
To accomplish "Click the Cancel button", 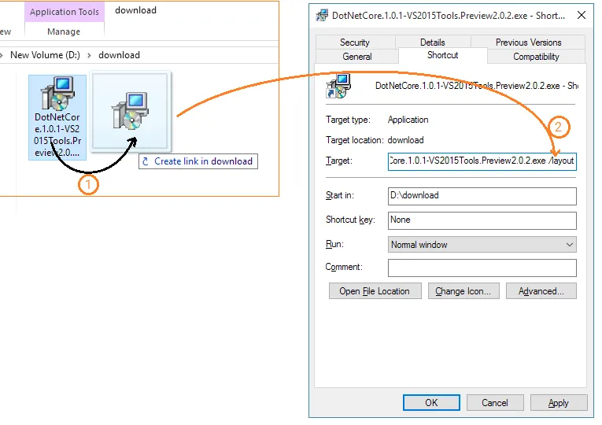I will point(495,403).
